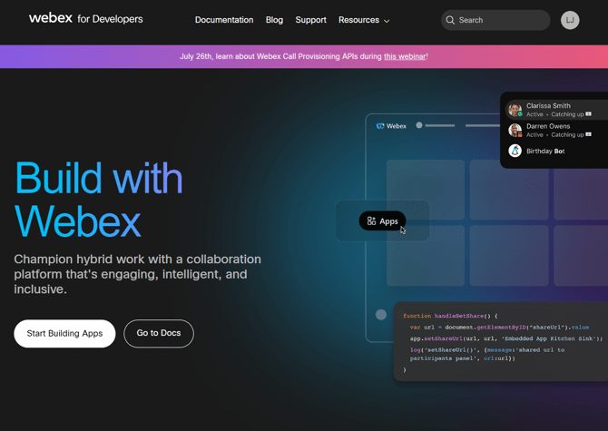
Task: Click the gray circle left of code snippet
Action: click(381, 315)
